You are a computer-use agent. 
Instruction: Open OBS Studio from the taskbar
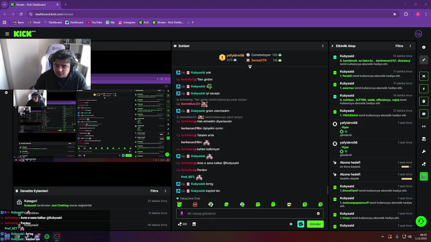(x=57, y=237)
